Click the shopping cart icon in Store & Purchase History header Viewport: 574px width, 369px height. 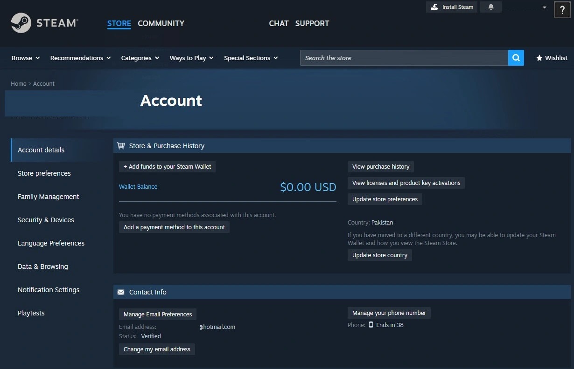[121, 146]
